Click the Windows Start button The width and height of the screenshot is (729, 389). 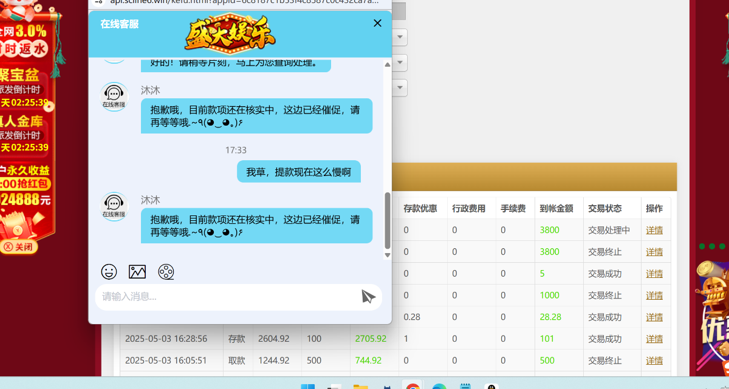308,387
